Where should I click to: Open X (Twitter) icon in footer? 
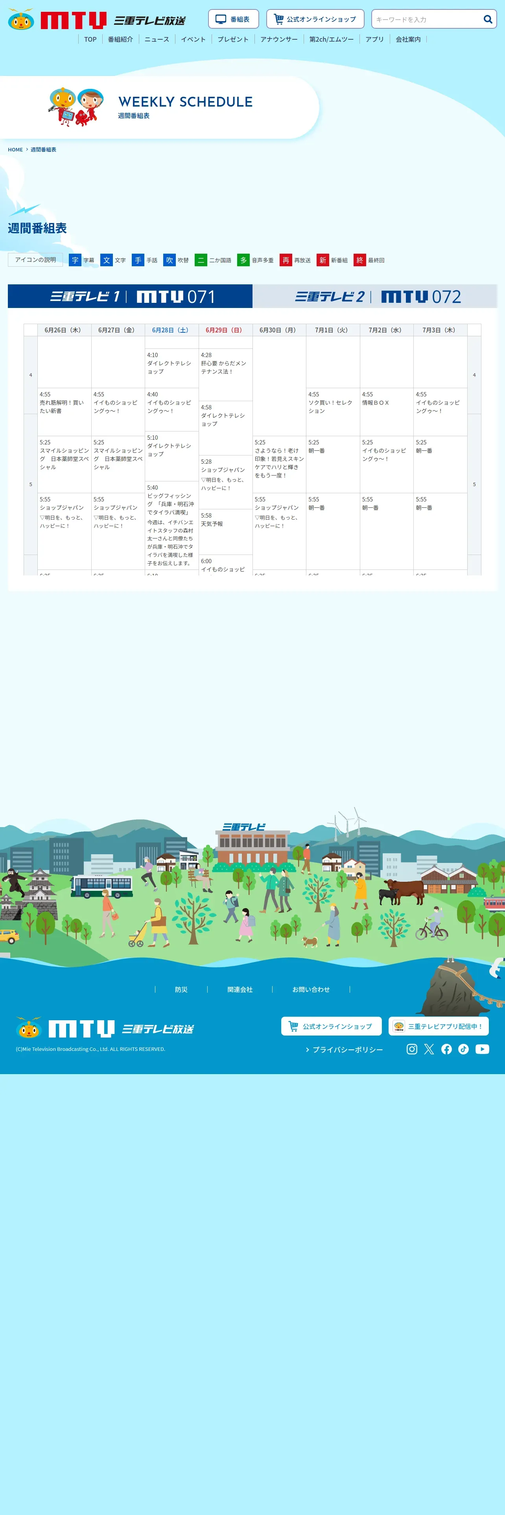pyautogui.click(x=429, y=1049)
